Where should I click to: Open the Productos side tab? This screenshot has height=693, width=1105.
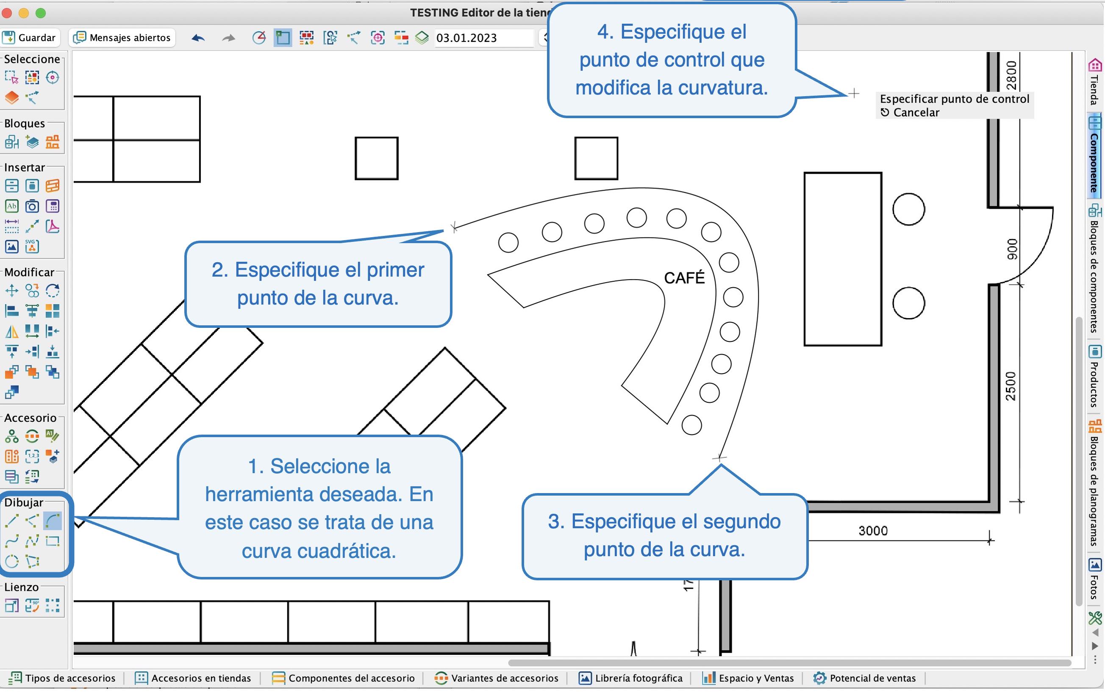1095,376
